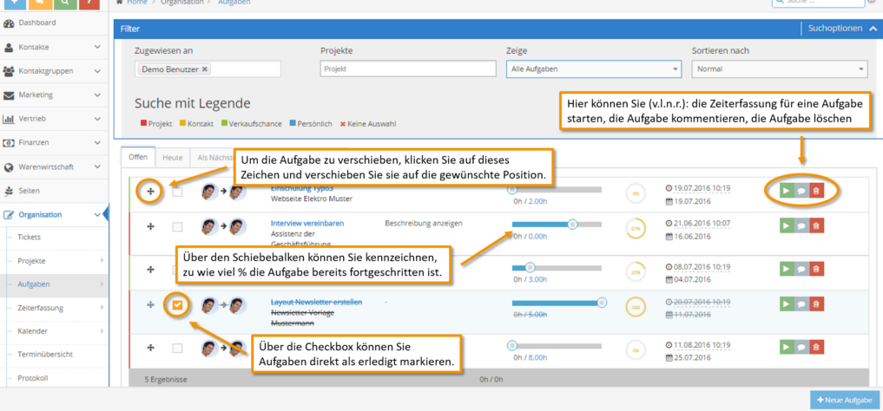Screen dimensions: 883x411
Task: Open the Interview vereinbaren task link
Action: tap(307, 223)
